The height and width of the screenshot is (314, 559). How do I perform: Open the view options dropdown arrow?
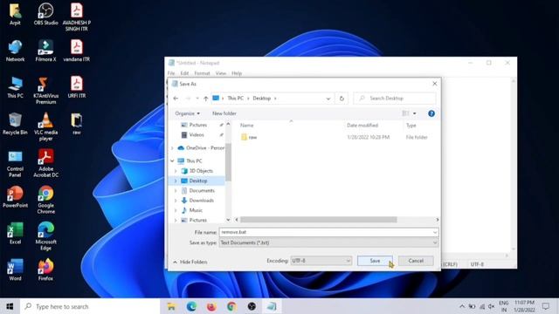[x=414, y=113]
